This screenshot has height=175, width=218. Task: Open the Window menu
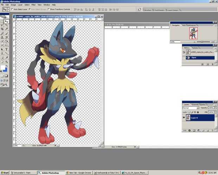pos(46,5)
